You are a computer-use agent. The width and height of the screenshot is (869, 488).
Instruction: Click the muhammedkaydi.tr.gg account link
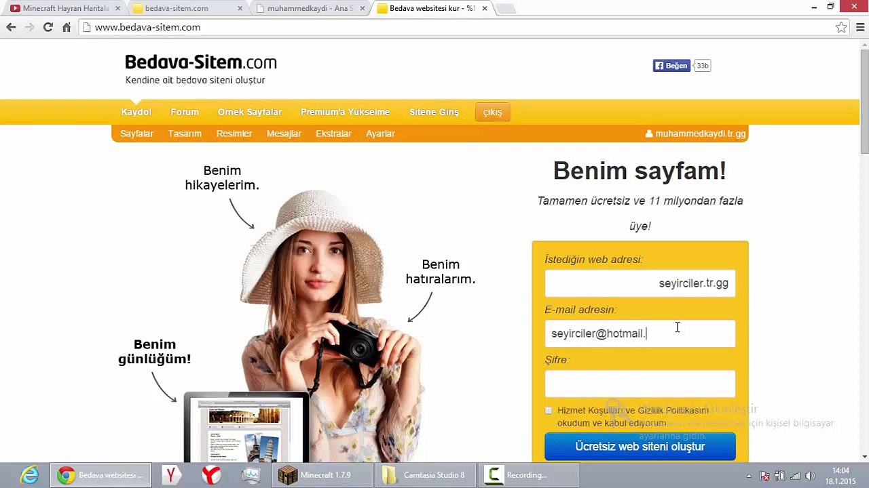pos(695,134)
